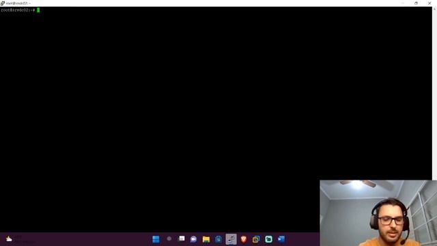Click the webcam overlay video
Viewport: 437px width, 246px height.
tap(378, 213)
